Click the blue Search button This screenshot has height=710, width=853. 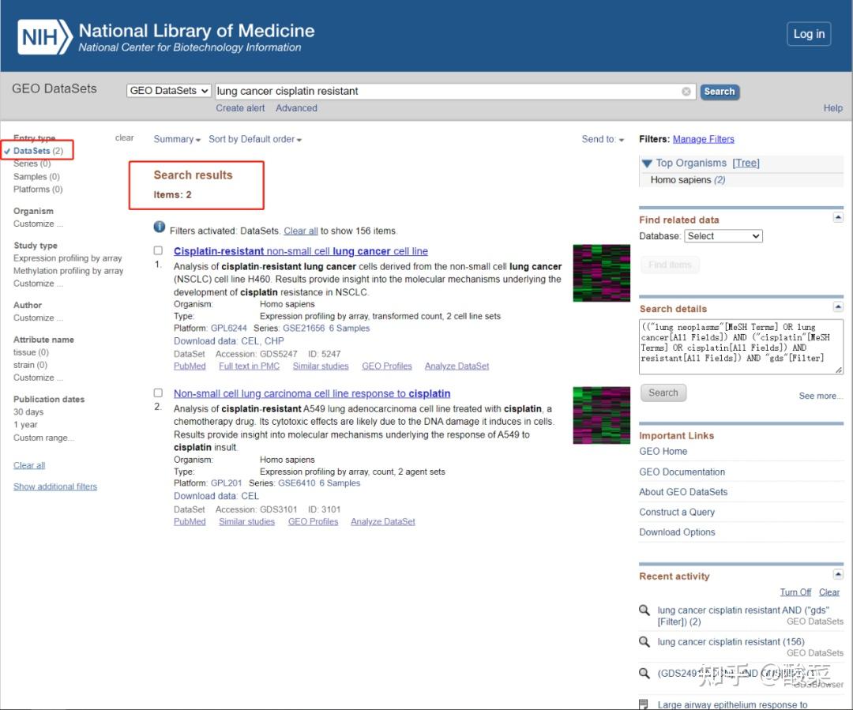(720, 92)
